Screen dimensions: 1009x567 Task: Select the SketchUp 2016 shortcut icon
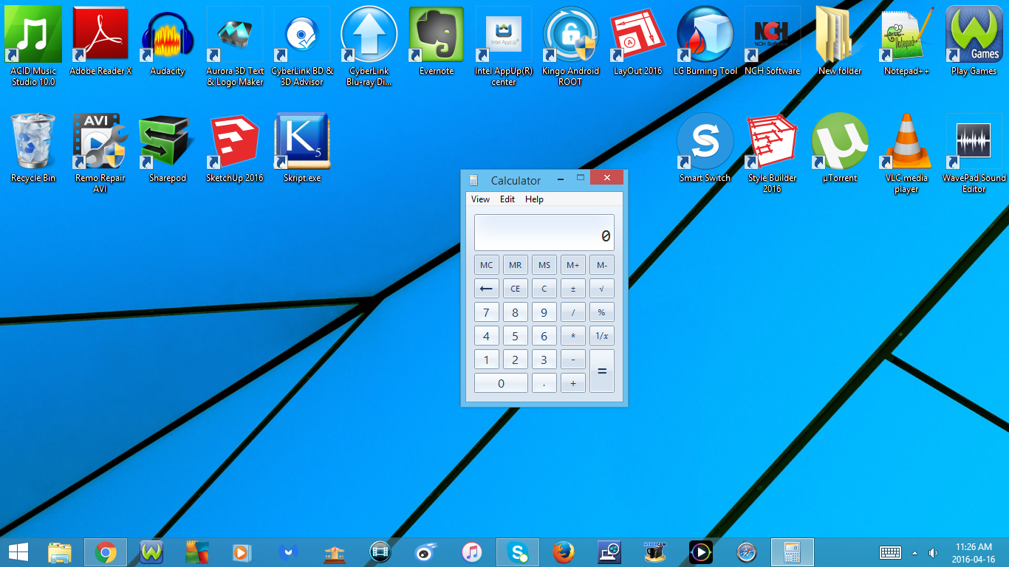(235, 141)
